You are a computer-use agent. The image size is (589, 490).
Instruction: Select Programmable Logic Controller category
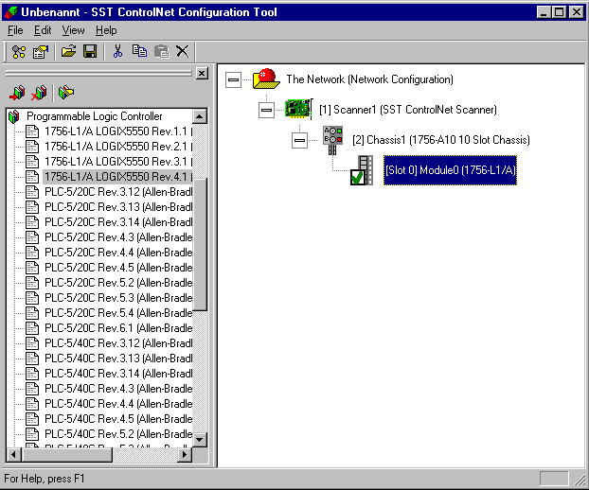(x=95, y=116)
